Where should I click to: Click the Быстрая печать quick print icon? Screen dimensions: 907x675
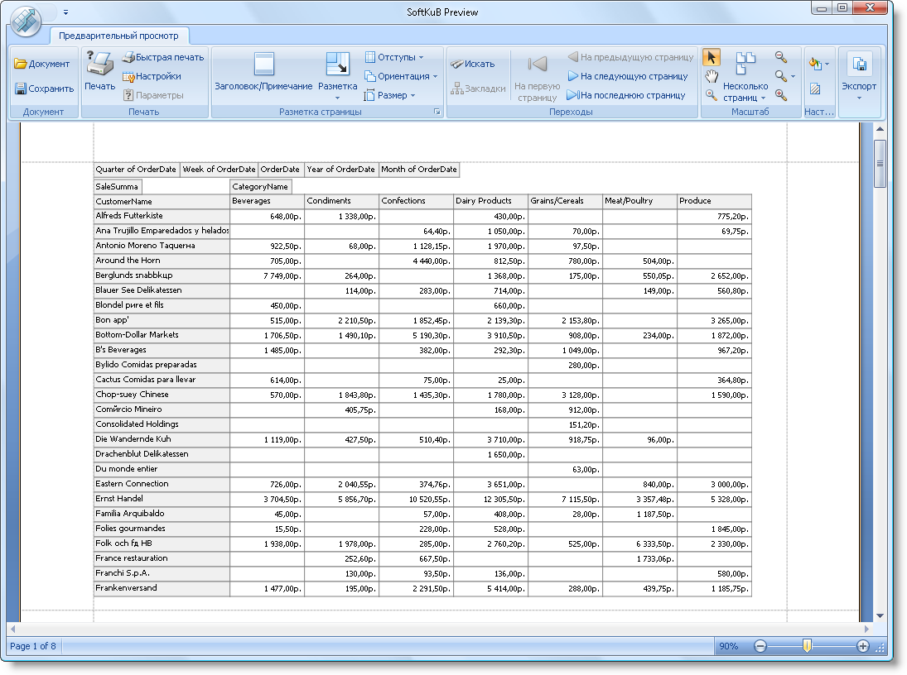(x=129, y=57)
